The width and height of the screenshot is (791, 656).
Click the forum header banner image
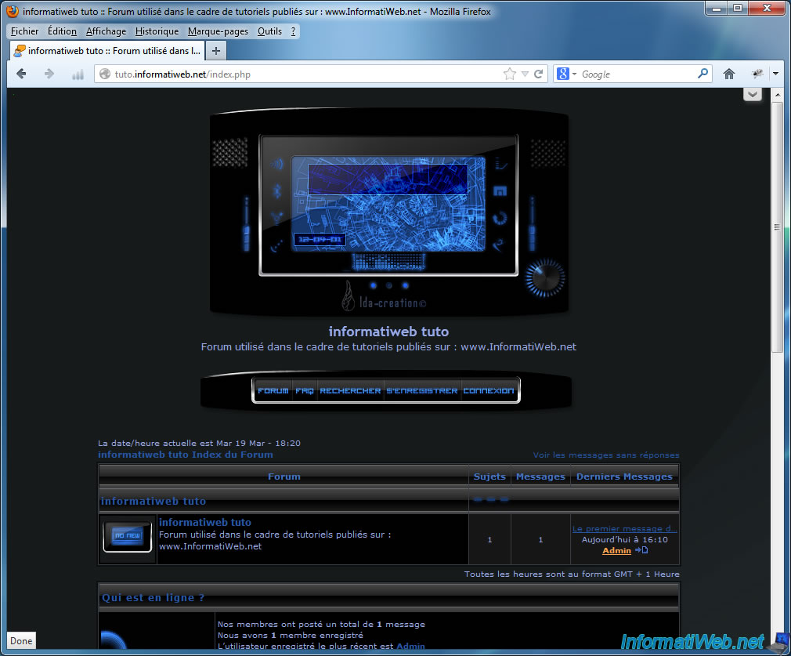coord(389,212)
